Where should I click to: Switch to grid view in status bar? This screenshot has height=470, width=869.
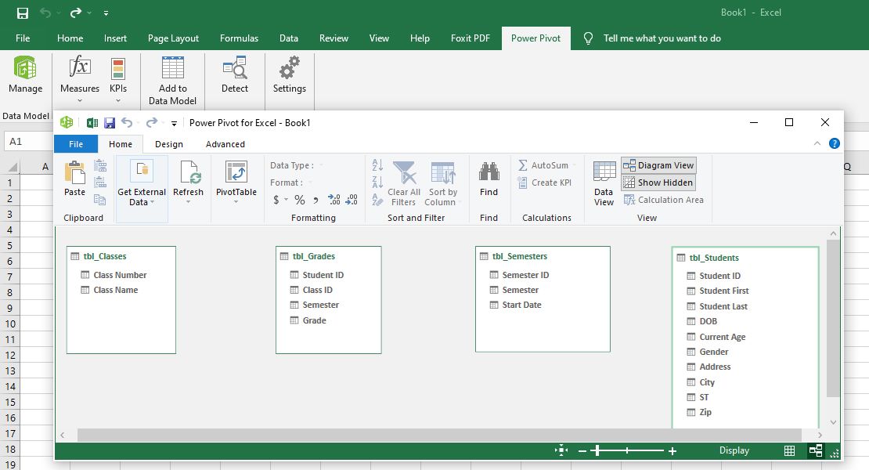[x=790, y=450]
